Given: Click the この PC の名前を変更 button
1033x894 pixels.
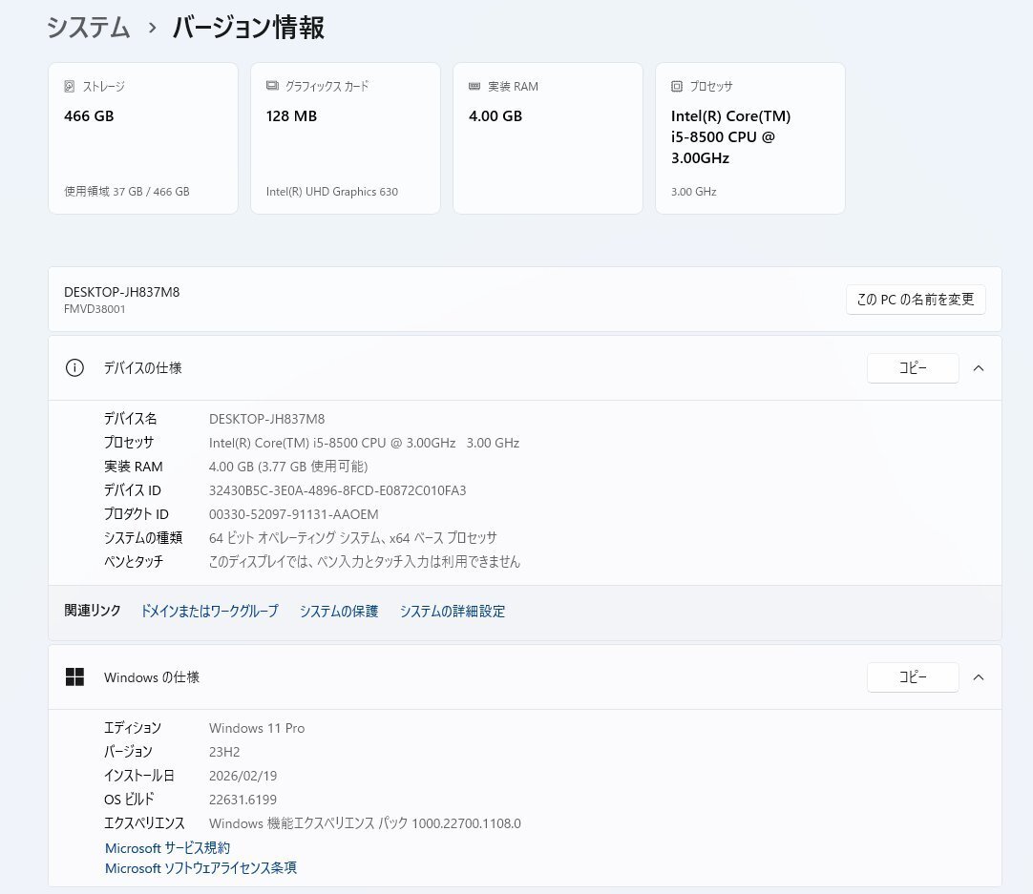Looking at the screenshot, I should pyautogui.click(x=915, y=299).
